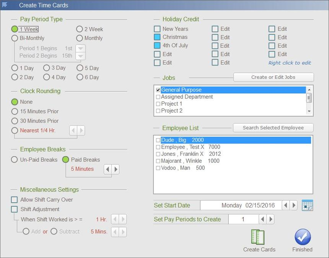Check the Assigned Department job
329x258 pixels.
tap(158, 97)
